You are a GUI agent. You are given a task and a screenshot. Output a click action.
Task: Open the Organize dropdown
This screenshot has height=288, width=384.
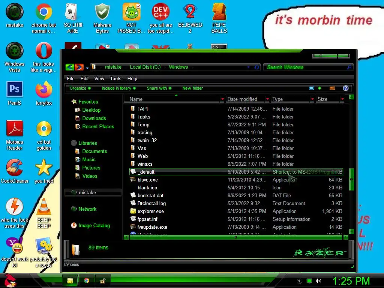tap(80, 88)
